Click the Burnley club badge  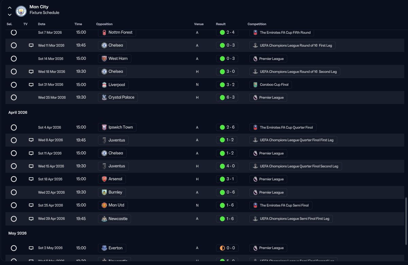[x=104, y=192]
